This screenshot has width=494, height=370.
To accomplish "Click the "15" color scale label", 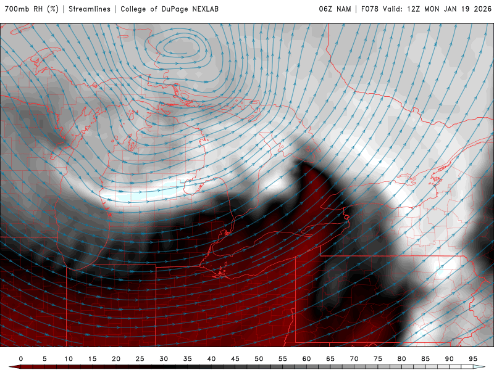I will [x=92, y=359].
